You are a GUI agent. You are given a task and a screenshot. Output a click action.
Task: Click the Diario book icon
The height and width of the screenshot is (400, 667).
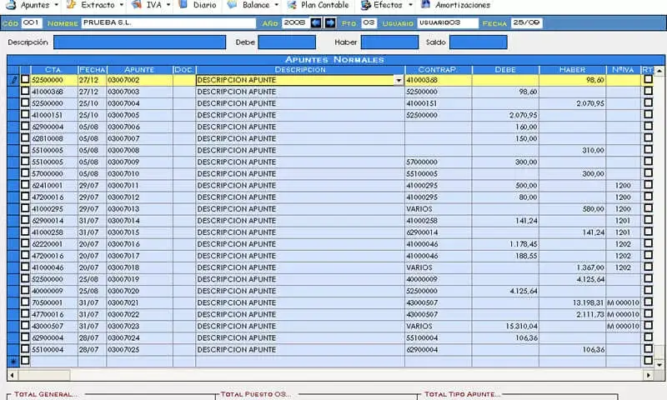(183, 5)
